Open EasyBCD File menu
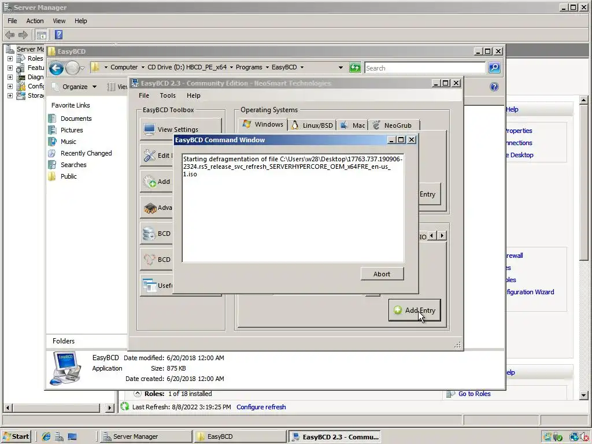 point(144,95)
